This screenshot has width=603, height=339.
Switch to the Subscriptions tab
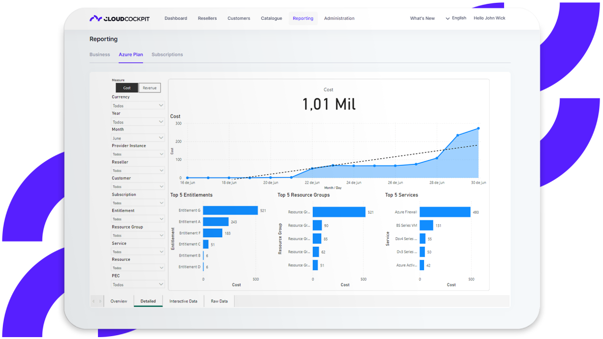click(167, 55)
